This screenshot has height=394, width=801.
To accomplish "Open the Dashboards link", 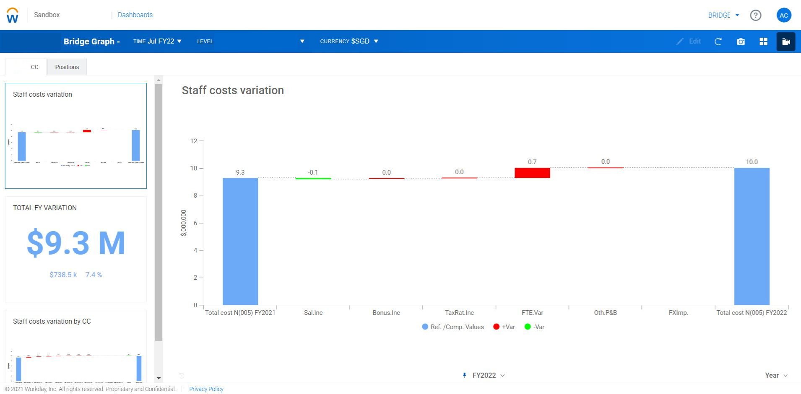I will point(135,15).
